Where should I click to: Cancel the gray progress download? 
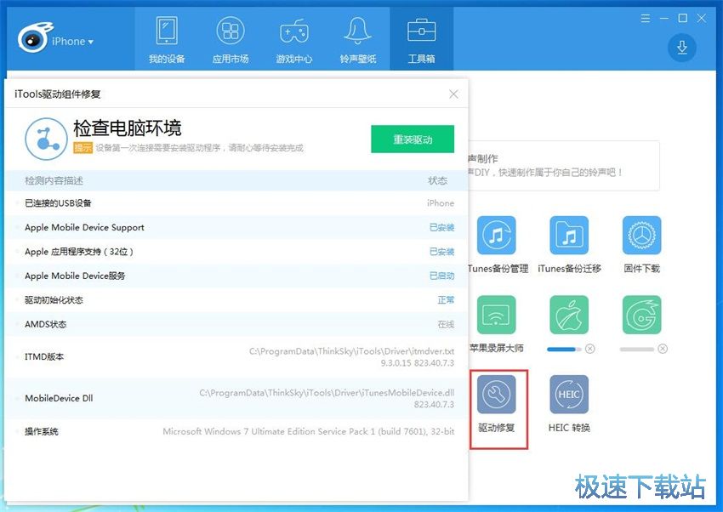point(663,349)
